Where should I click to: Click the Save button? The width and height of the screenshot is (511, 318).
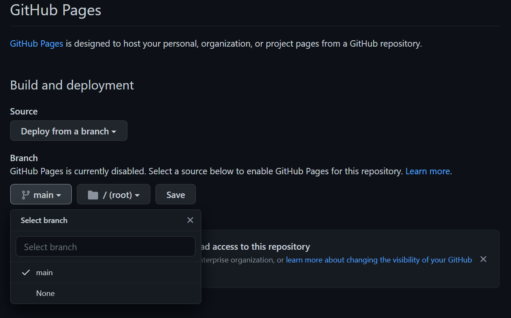(x=175, y=194)
